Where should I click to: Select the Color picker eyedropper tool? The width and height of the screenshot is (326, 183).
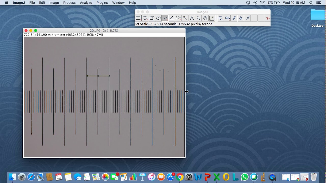click(x=212, y=18)
